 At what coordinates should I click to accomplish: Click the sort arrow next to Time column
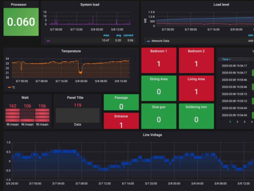(x=230, y=60)
